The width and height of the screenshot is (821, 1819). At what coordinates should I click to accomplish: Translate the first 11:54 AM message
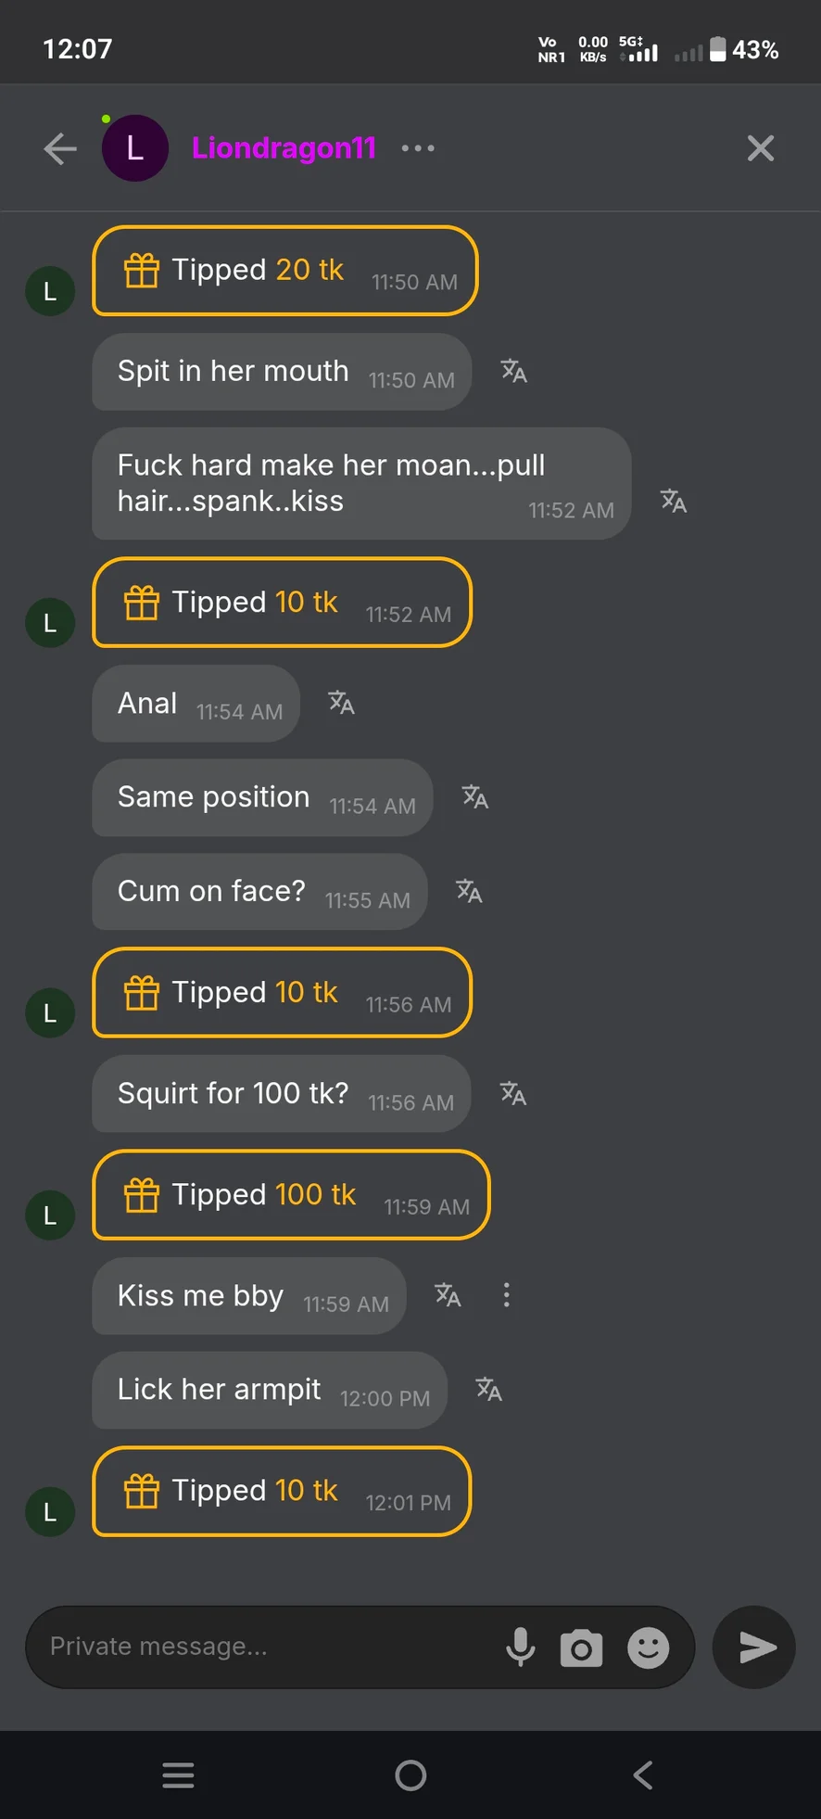(341, 703)
